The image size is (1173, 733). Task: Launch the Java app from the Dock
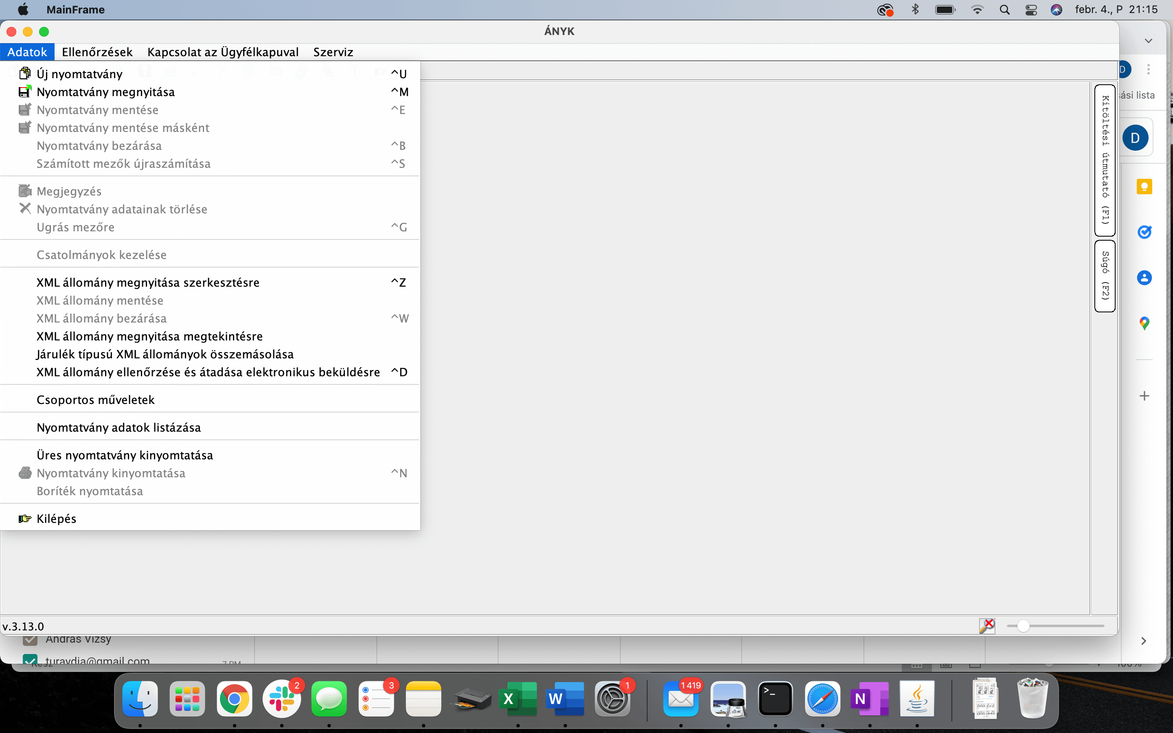coord(916,699)
